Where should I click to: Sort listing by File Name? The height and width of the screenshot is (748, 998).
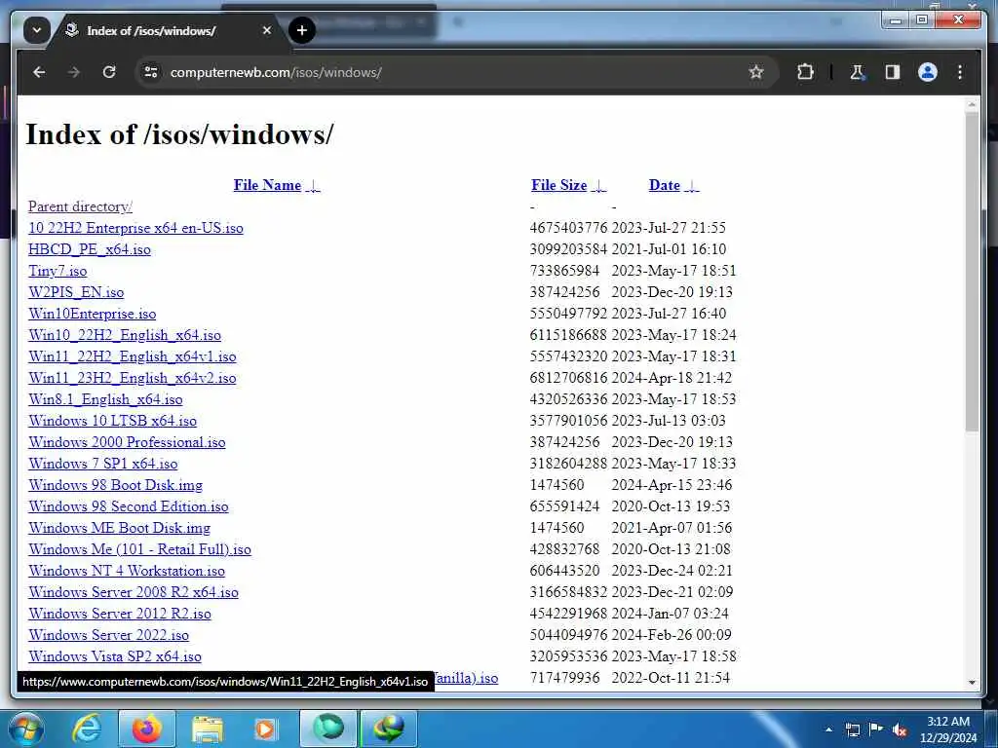pos(267,185)
